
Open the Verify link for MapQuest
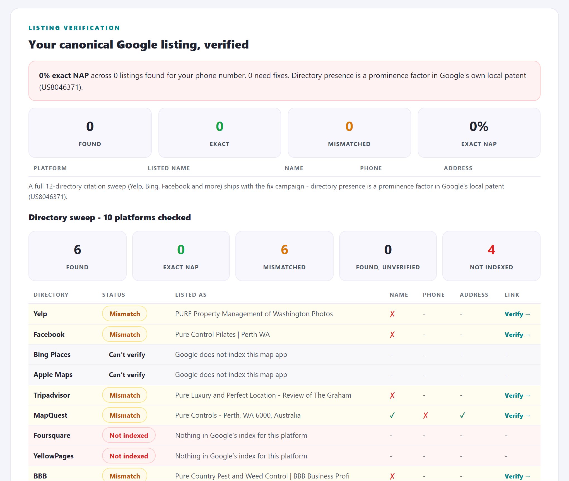click(517, 415)
